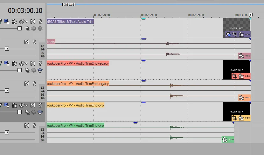Mute the TrimEnd-legacy audio track
This screenshot has width=264, height=155.
[27, 84]
